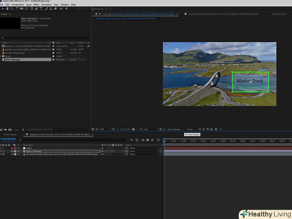Open the Animation menu
Image resolution: width=292 pixels, height=219 pixels.
[46, 4]
